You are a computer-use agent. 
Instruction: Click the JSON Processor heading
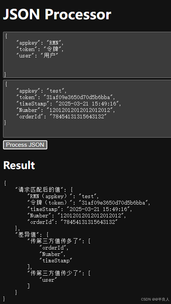(57, 14)
